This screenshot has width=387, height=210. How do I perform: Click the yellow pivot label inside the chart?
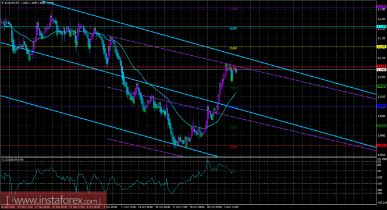coord(233,48)
